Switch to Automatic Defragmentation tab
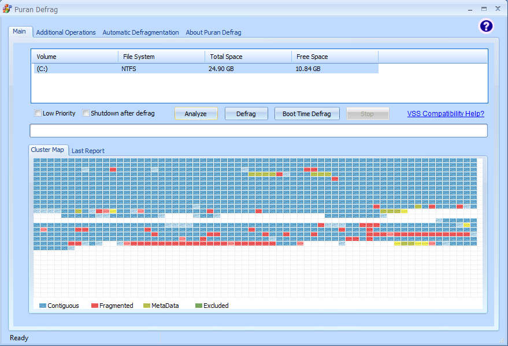The height and width of the screenshot is (346, 508). coord(140,32)
